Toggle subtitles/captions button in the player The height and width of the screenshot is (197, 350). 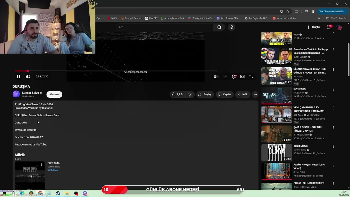(x=225, y=77)
